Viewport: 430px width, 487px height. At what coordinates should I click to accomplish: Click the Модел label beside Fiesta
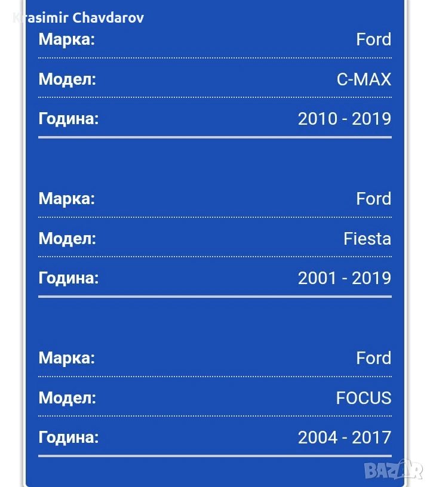pos(67,239)
